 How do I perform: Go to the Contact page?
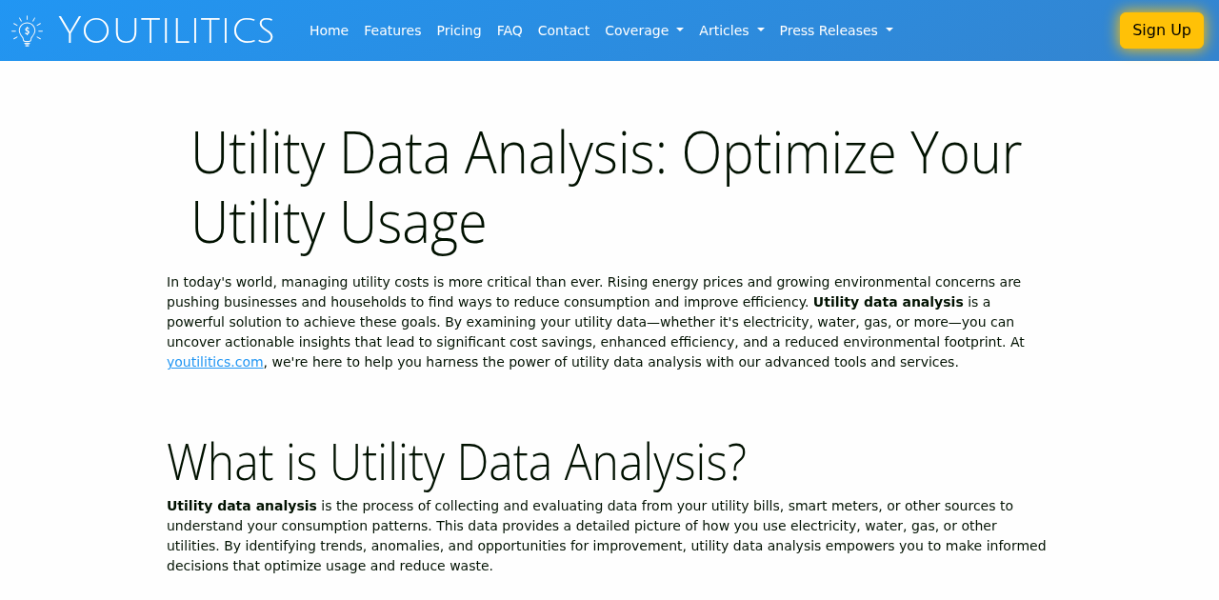tap(564, 30)
